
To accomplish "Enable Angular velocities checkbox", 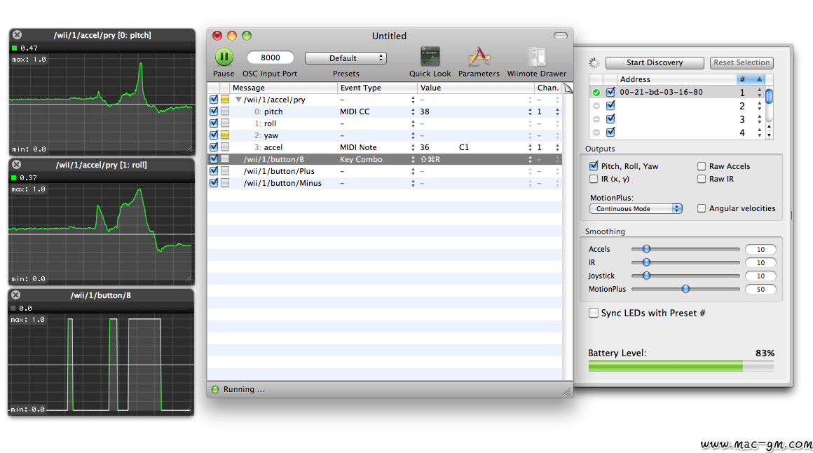I will tap(702, 208).
